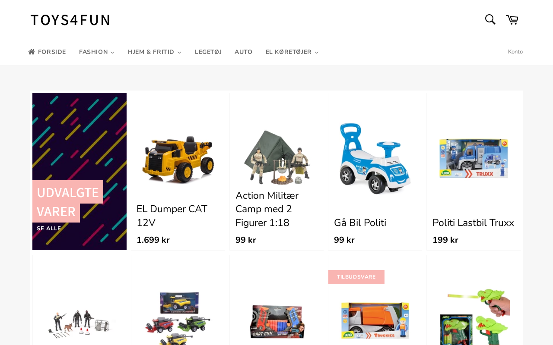Expand the El Køretøjer dropdown menu
The image size is (553, 345).
point(292,52)
